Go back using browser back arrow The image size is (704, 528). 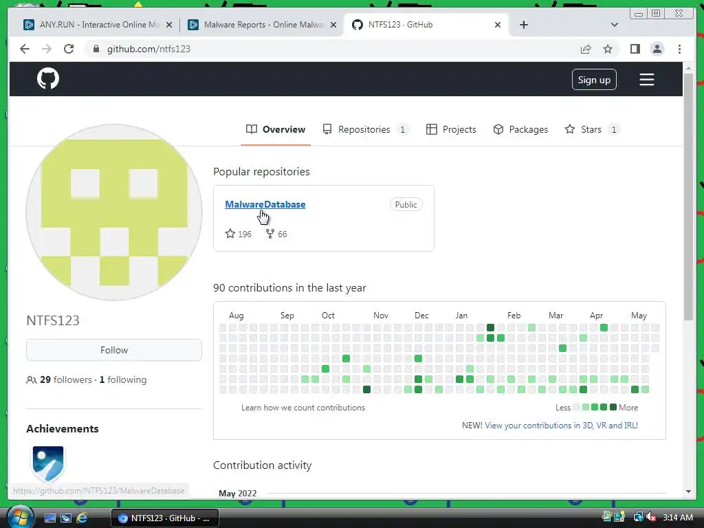tap(25, 49)
